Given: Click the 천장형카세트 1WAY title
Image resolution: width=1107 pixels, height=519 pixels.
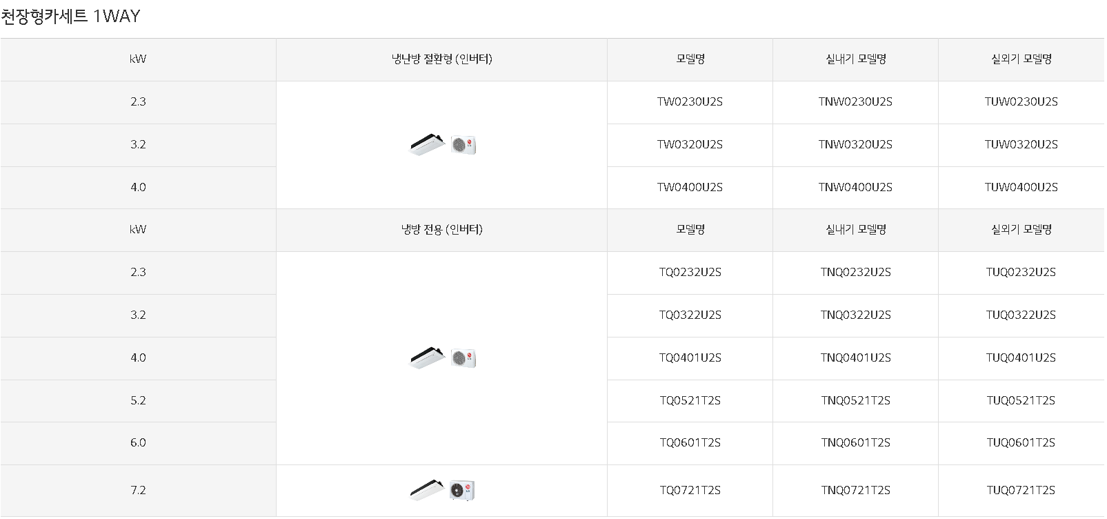Looking at the screenshot, I should click(x=70, y=17).
